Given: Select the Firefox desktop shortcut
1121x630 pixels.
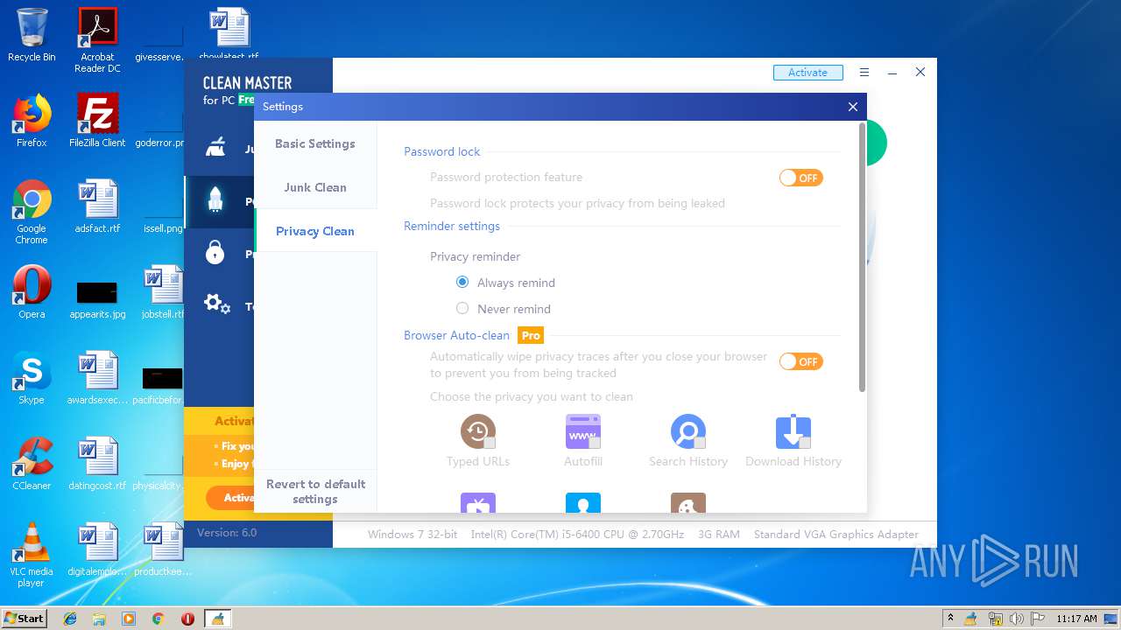Looking at the screenshot, I should (x=32, y=121).
